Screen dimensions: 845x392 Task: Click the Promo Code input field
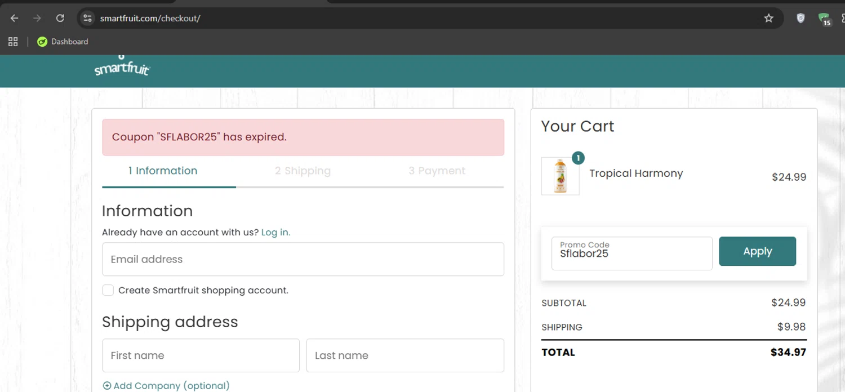coord(631,253)
